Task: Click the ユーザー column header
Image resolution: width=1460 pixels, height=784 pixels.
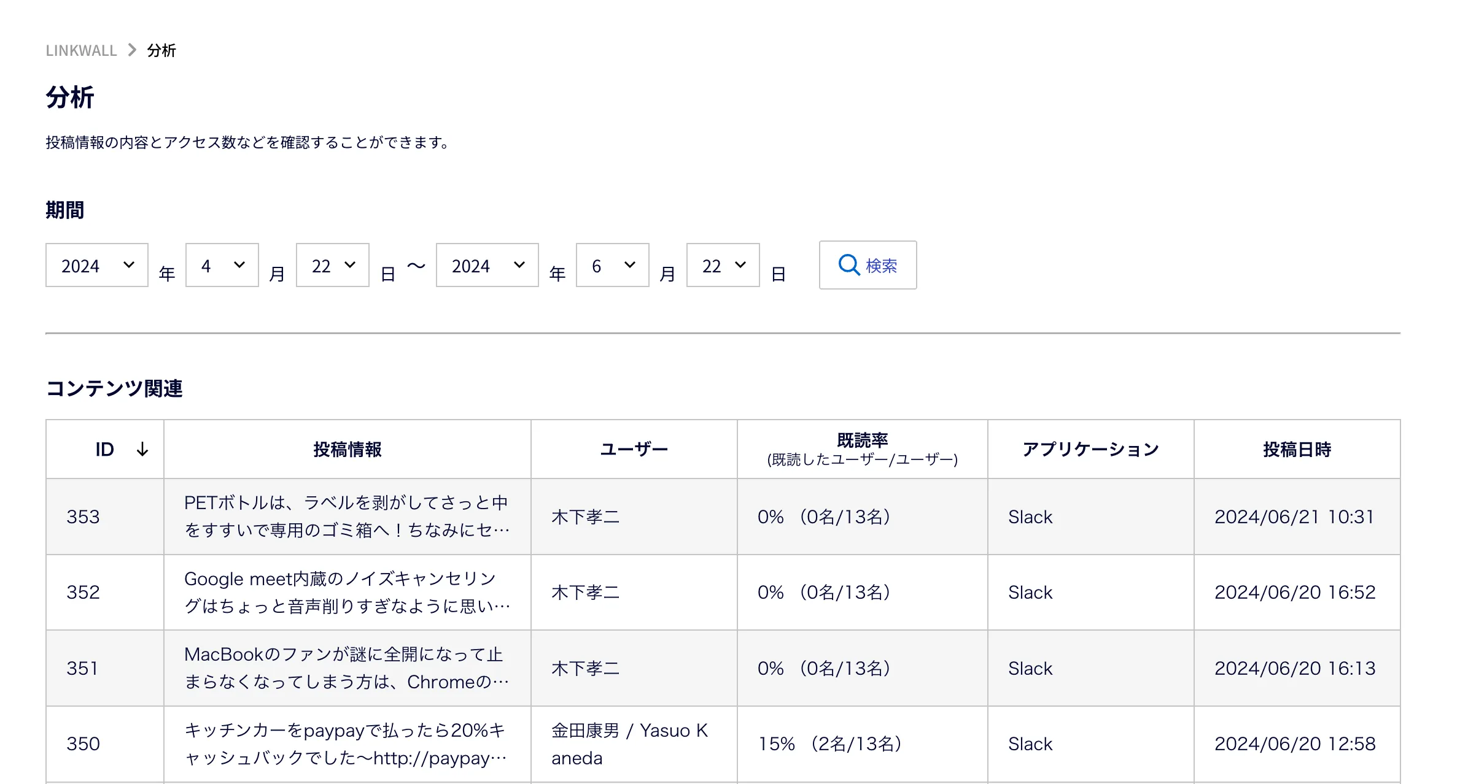Action: coord(634,450)
